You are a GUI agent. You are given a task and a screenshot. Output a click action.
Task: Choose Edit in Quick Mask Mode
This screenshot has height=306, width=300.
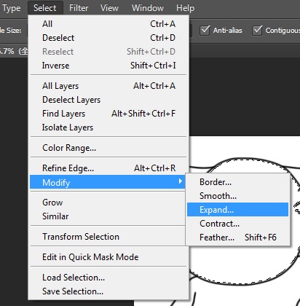108,257
